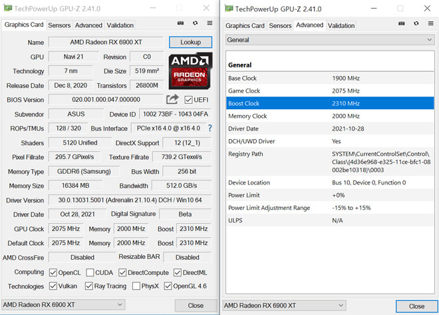Select Driver Date row in Advanced list
439x315 pixels.
(330, 129)
